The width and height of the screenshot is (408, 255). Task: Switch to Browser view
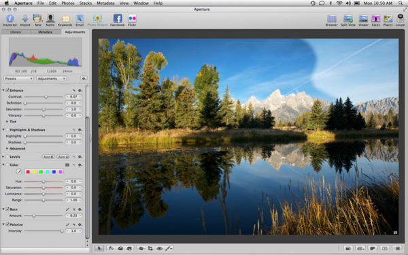332,20
